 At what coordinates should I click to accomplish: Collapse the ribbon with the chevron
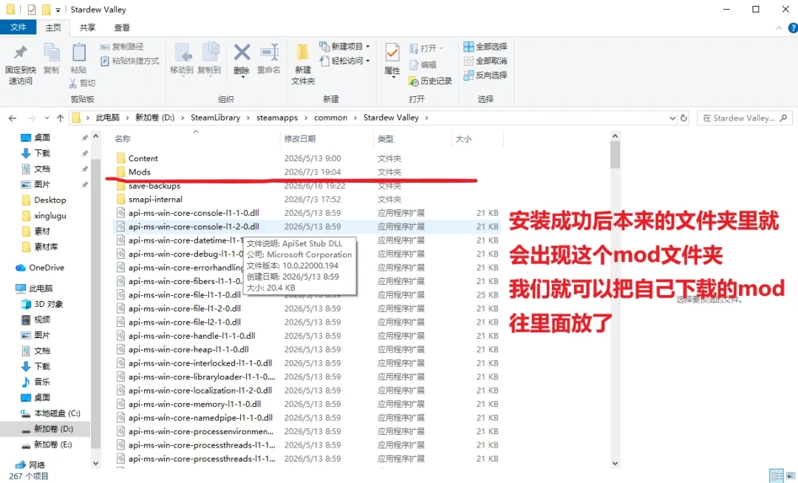pyautogui.click(x=780, y=28)
